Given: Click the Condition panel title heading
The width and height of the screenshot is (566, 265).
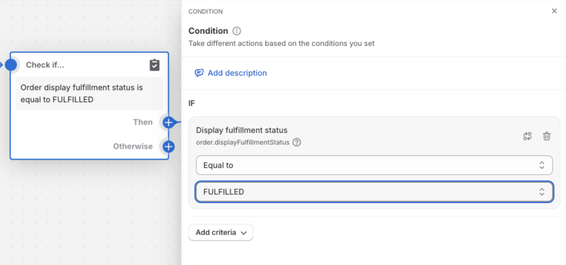Looking at the screenshot, I should click(208, 31).
